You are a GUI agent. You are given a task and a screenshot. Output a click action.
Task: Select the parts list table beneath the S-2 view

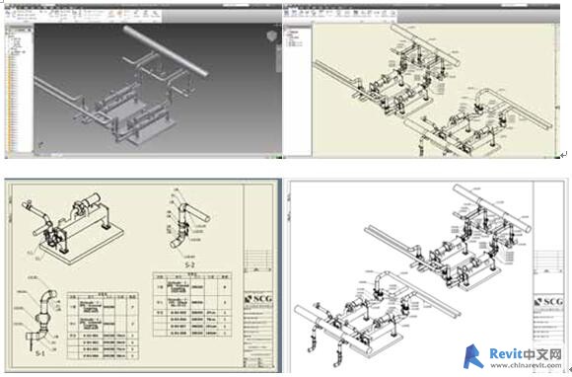192,304
